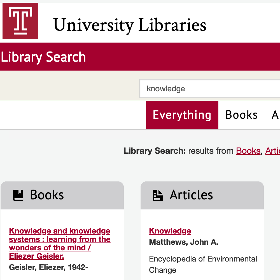The image size is (280, 280).
Task: Select the Everything tab
Action: pyautogui.click(x=182, y=115)
